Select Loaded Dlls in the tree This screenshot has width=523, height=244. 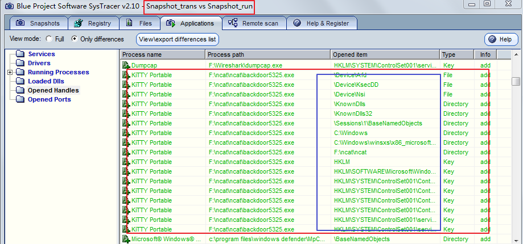pos(46,81)
